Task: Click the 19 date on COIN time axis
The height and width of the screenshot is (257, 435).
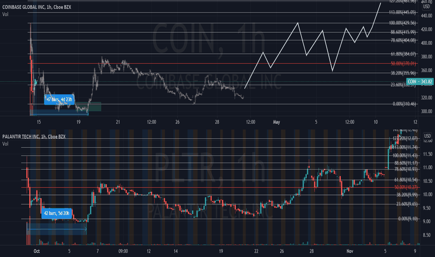Action: pos(78,122)
